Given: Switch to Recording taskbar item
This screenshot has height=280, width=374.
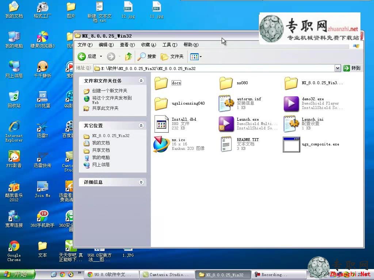Looking at the screenshot, I should (x=279, y=275).
